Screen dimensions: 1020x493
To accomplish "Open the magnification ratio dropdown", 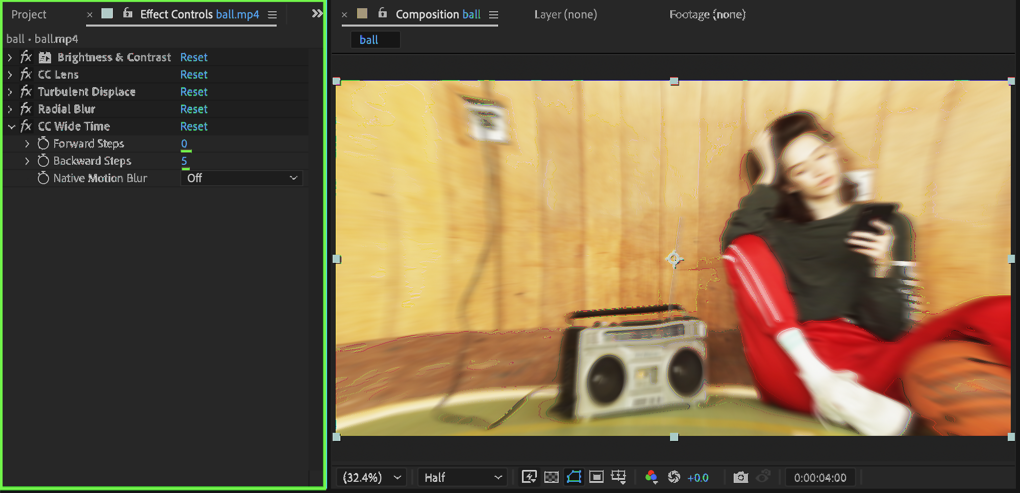I will click(371, 477).
